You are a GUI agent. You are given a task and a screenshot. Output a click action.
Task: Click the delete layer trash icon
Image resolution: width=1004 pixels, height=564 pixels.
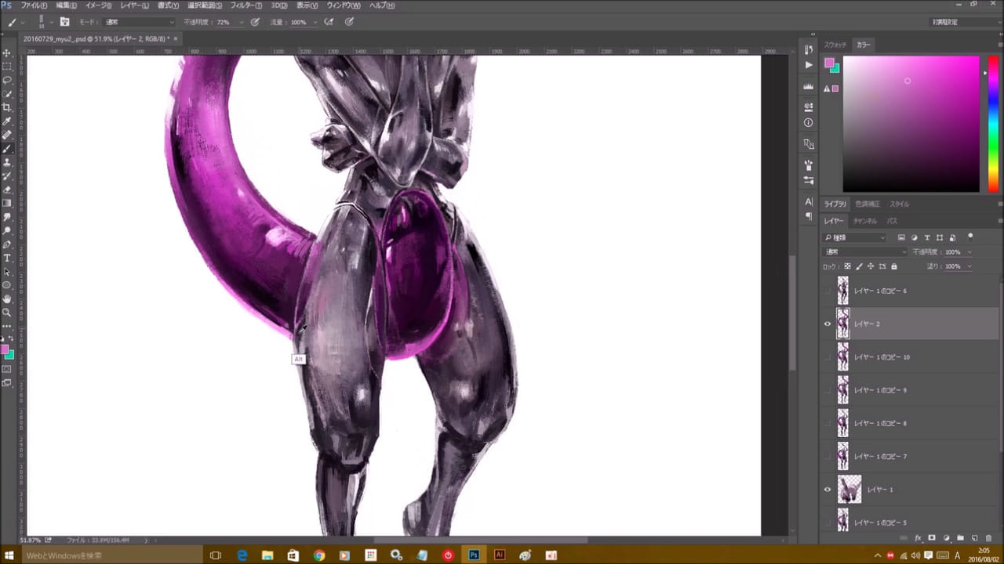[988, 538]
